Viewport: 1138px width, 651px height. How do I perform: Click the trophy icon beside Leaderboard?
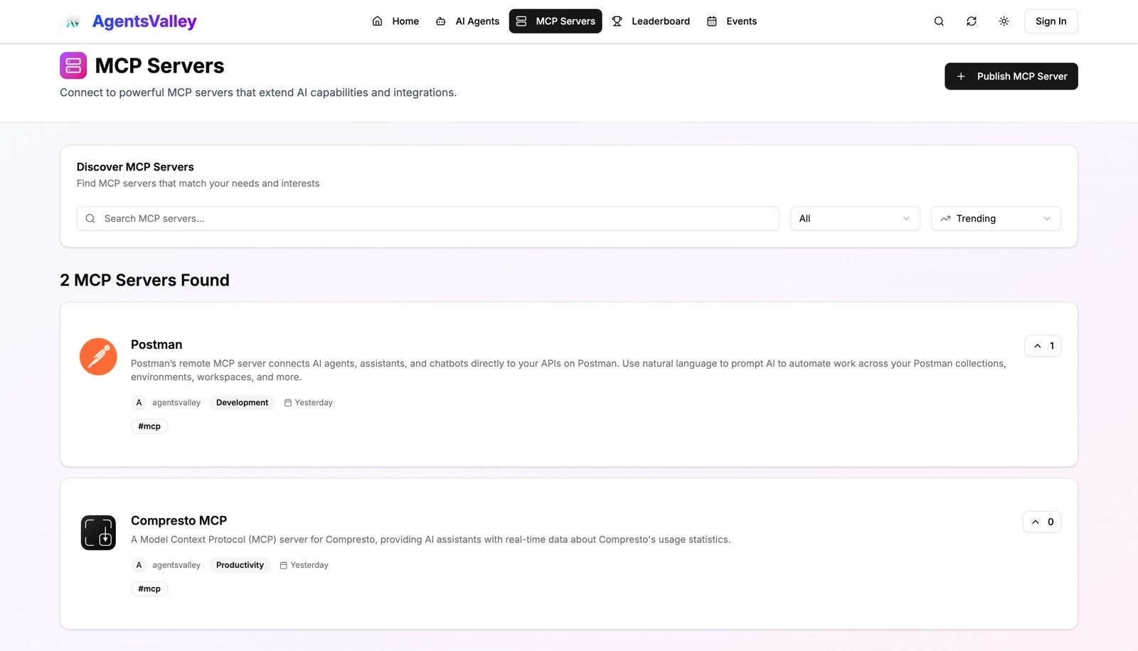[x=617, y=21]
